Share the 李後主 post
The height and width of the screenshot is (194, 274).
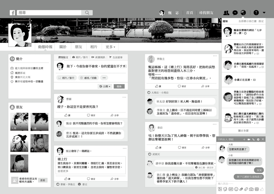[x=205, y=86]
